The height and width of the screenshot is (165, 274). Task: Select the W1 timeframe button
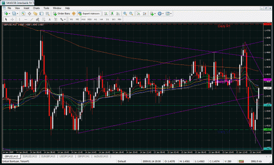tap(114, 19)
